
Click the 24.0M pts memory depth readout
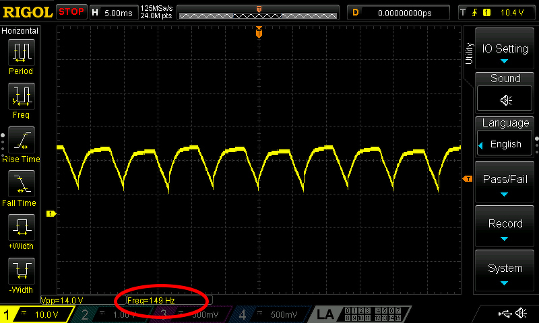click(x=156, y=15)
